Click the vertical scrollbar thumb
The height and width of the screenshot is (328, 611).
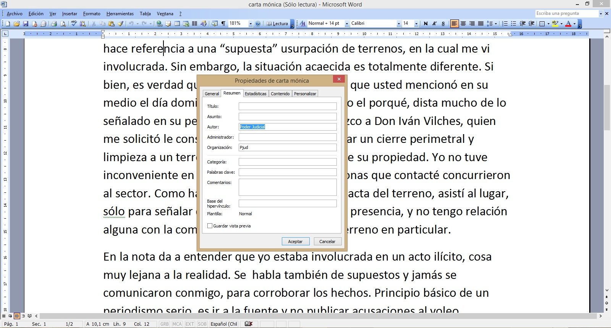pos(607,107)
